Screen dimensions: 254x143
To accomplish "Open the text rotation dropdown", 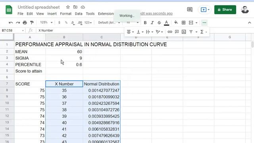I will [x=160, y=32].
